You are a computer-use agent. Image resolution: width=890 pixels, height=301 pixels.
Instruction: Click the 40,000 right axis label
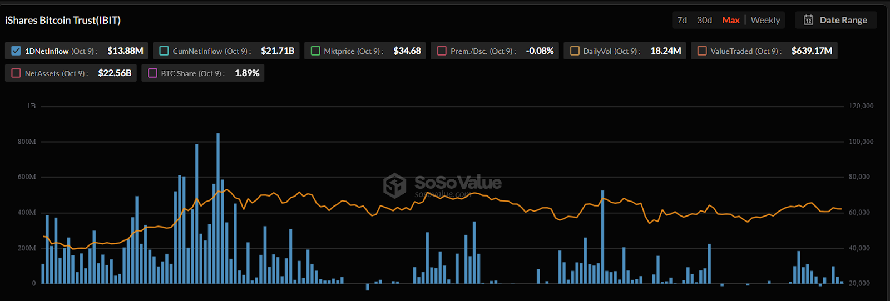click(859, 248)
